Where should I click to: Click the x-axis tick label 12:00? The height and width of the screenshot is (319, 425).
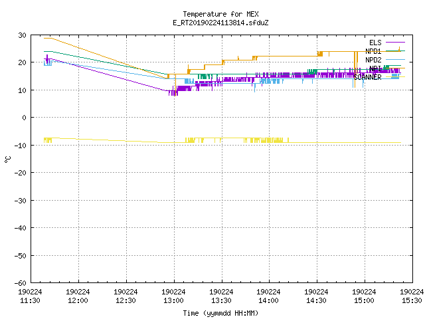[78, 300]
